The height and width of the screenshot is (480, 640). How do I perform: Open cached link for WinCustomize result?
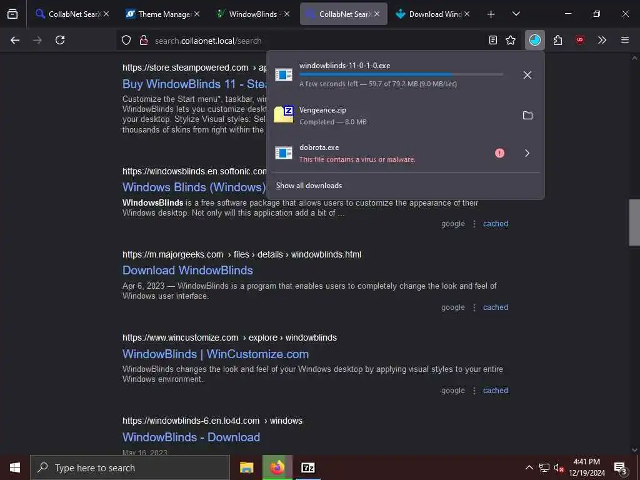[x=496, y=391]
